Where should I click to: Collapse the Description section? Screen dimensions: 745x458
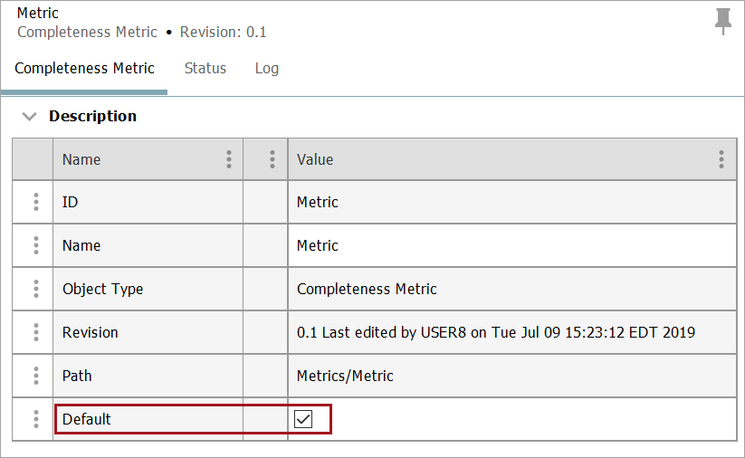[30, 117]
